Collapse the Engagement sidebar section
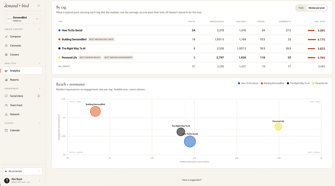This screenshot has height=186, width=335. 39,89
